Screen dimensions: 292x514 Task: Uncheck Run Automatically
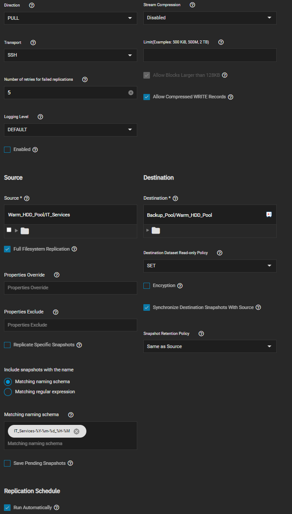[7, 508]
